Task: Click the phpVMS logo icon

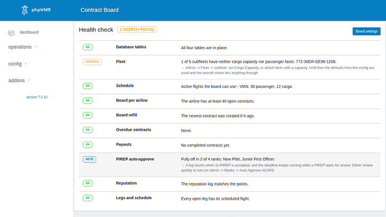Action: (25, 10)
